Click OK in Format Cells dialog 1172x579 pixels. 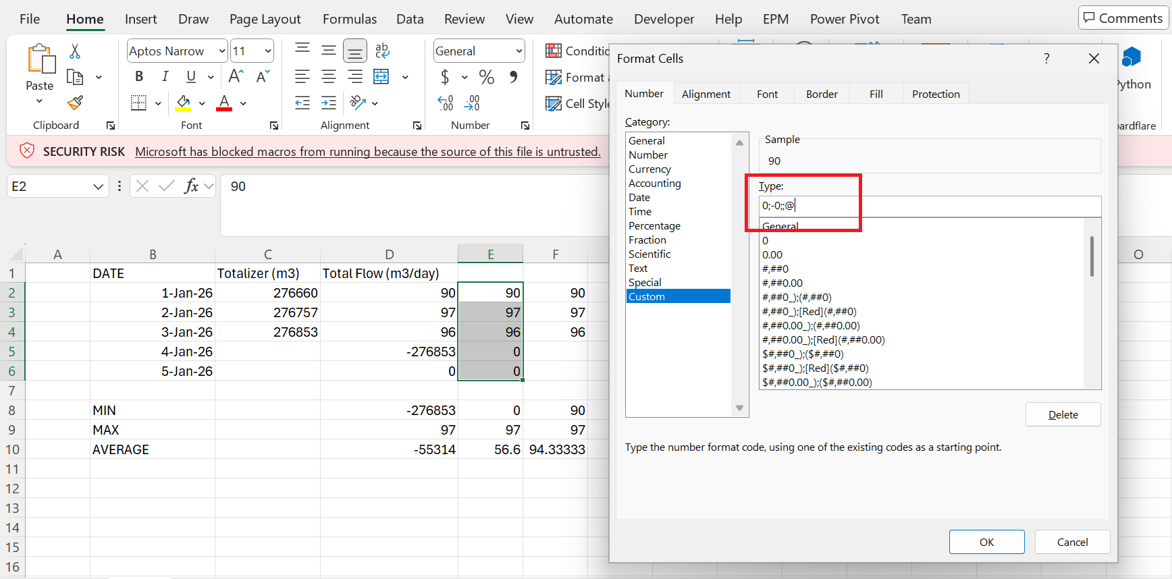[986, 542]
